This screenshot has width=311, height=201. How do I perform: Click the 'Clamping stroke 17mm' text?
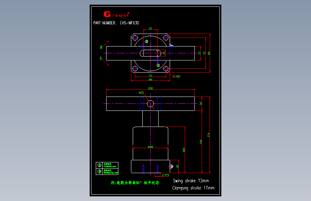[193, 188]
